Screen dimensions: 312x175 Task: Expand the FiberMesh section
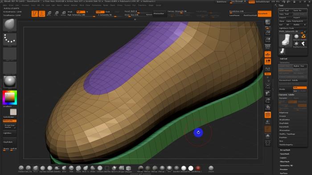pos(284,162)
